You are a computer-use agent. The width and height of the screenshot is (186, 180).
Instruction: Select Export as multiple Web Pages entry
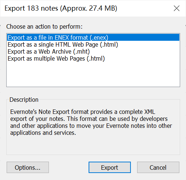click(x=56, y=58)
